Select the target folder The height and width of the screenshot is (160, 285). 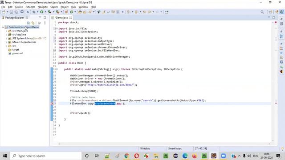pyautogui.click(x=16, y=49)
